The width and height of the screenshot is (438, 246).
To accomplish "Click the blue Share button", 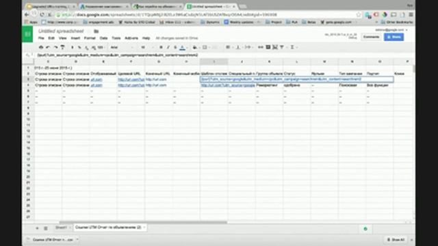I will click(x=394, y=37).
